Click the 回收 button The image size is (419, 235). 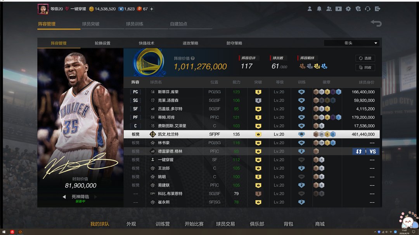point(365,67)
